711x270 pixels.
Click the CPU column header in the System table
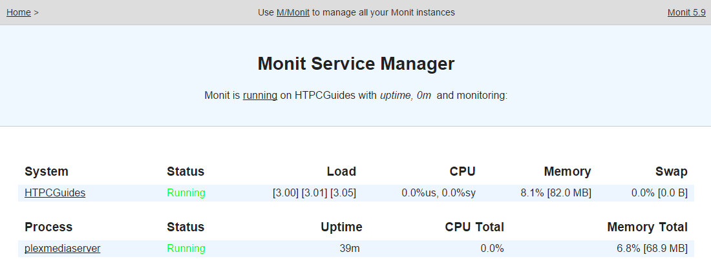point(462,171)
